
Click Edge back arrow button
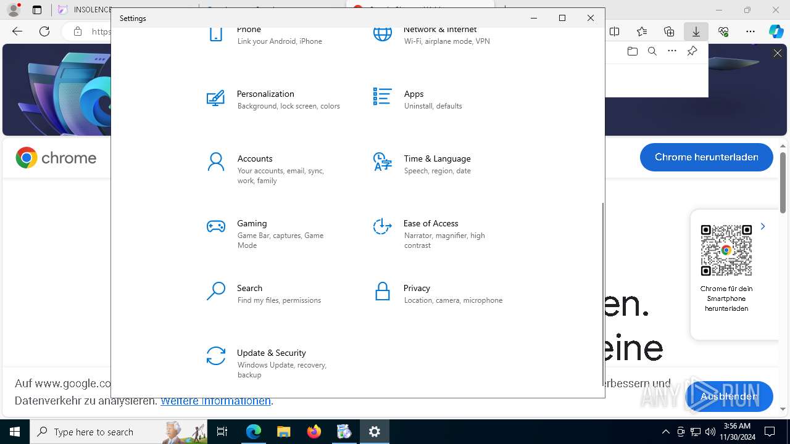[x=17, y=31]
